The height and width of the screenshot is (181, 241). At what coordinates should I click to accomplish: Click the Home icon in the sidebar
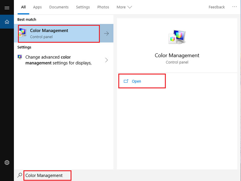[x=7, y=22]
